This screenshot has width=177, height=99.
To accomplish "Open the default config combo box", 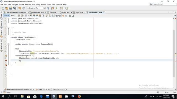I will (37, 8).
